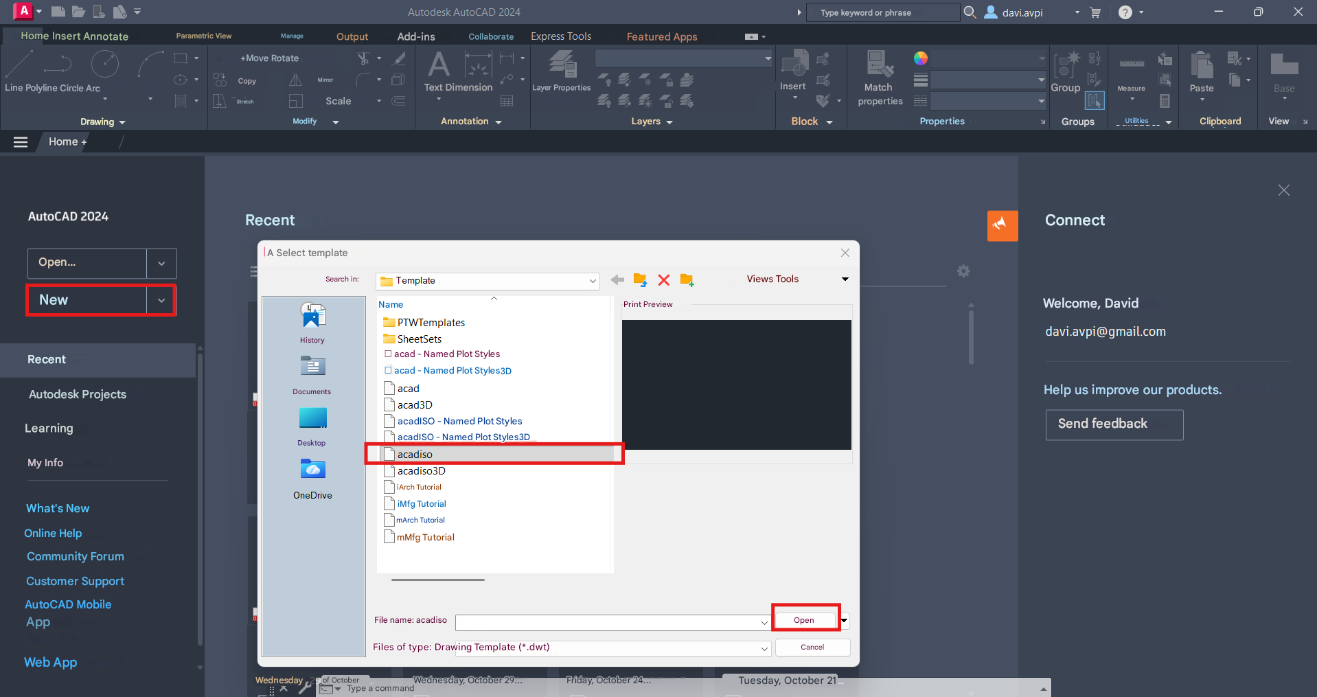Select the Circle tool icon
The width and height of the screenshot is (1317, 697).
[105, 64]
